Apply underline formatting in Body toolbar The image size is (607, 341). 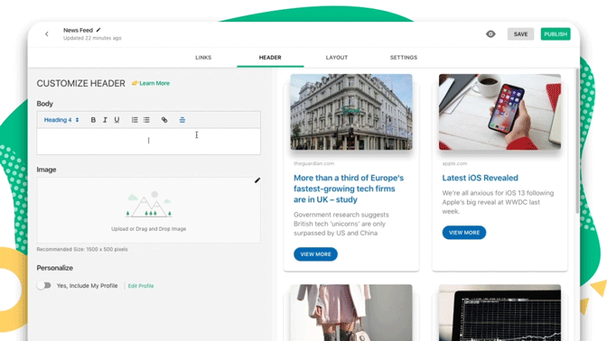(x=117, y=120)
